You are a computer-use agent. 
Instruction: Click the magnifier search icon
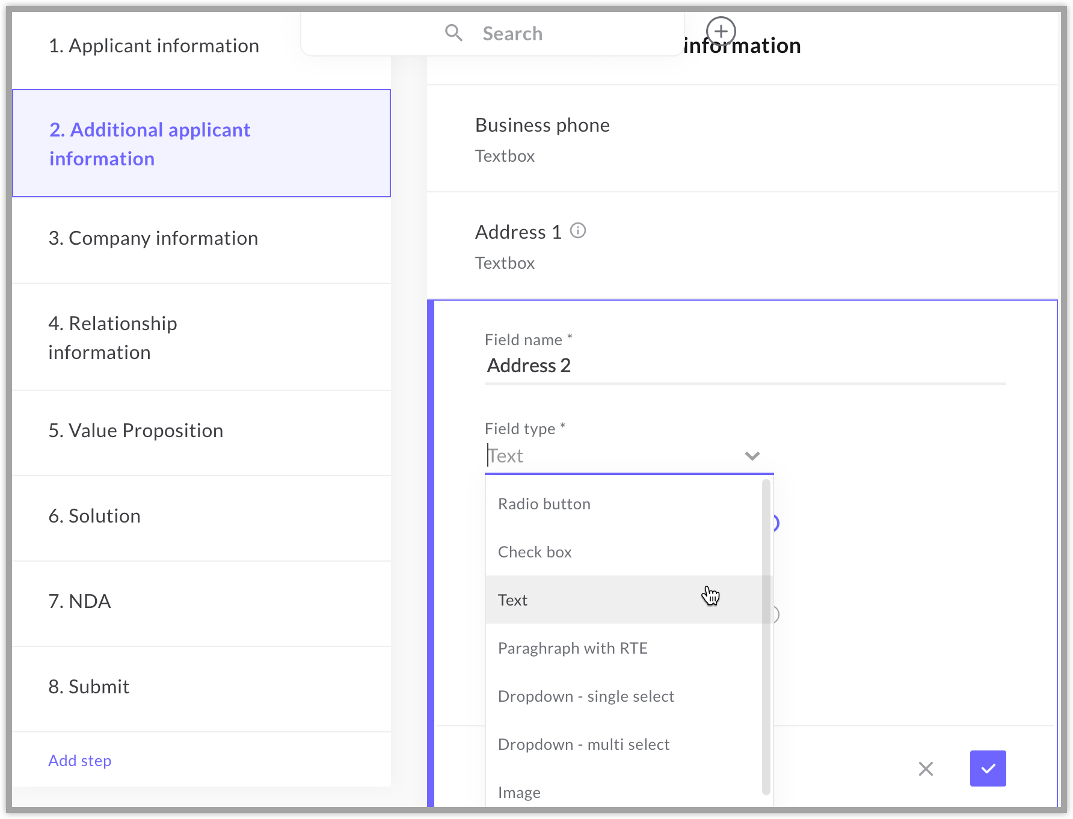(x=453, y=33)
